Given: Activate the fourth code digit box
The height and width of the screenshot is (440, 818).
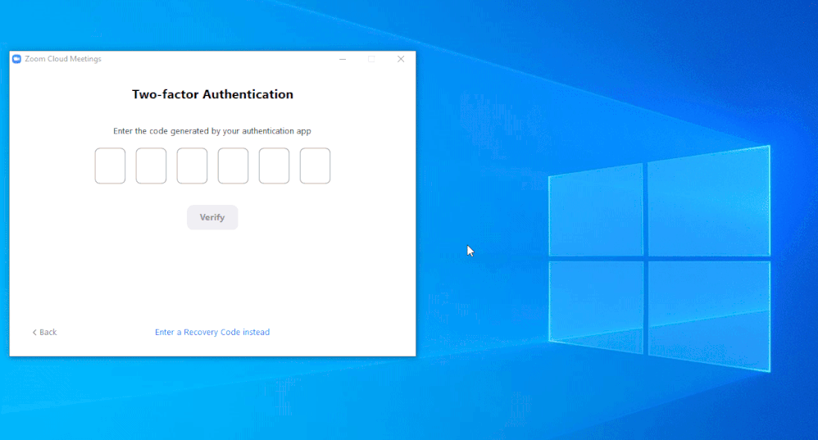Looking at the screenshot, I should point(234,166).
